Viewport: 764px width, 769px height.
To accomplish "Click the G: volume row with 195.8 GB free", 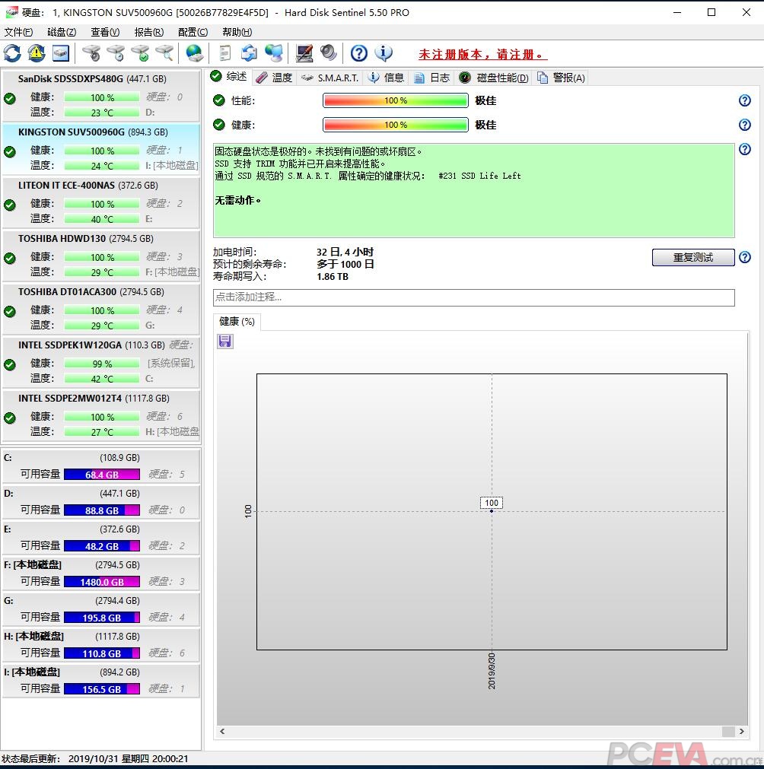I will coord(101,609).
